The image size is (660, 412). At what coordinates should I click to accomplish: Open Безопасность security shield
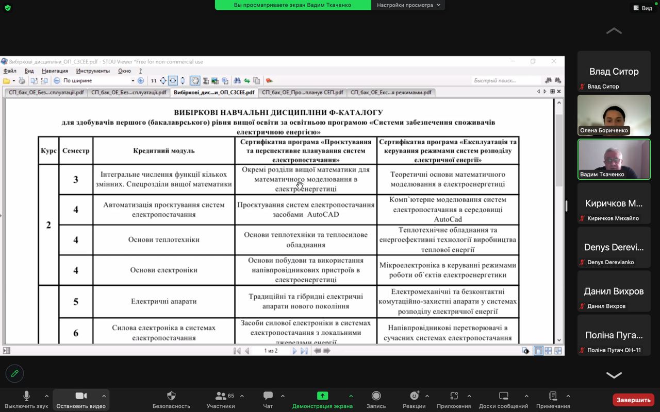(171, 400)
